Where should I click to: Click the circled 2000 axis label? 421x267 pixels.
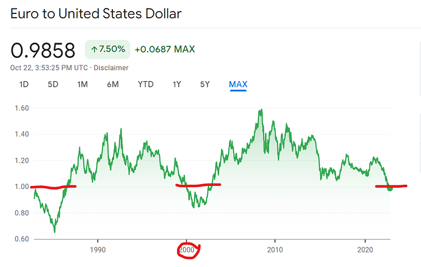coord(187,249)
